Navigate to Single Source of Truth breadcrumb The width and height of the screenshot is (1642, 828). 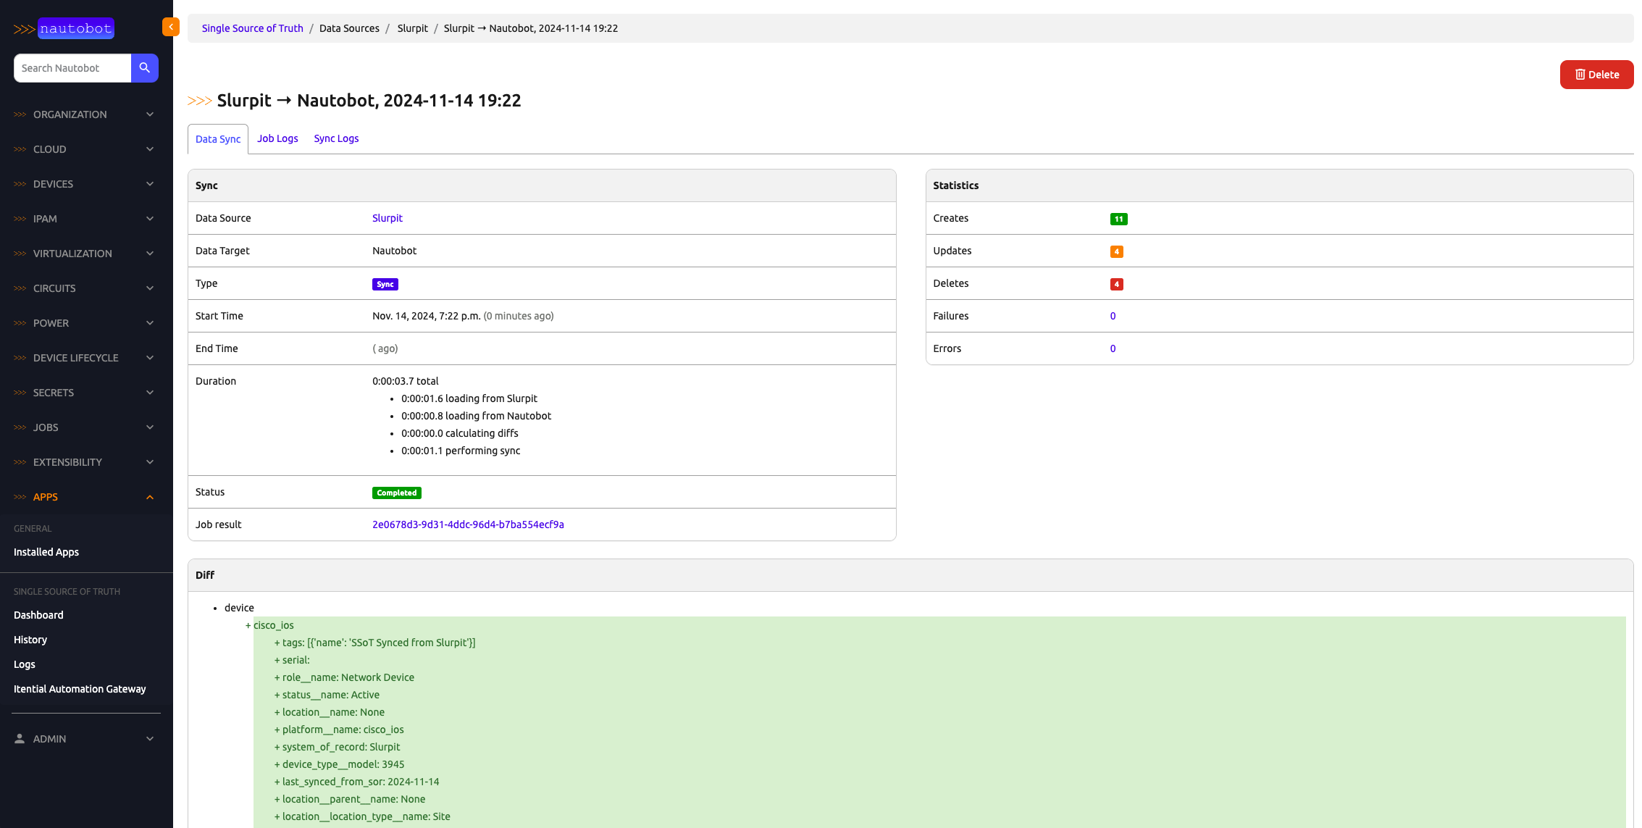pyautogui.click(x=252, y=28)
